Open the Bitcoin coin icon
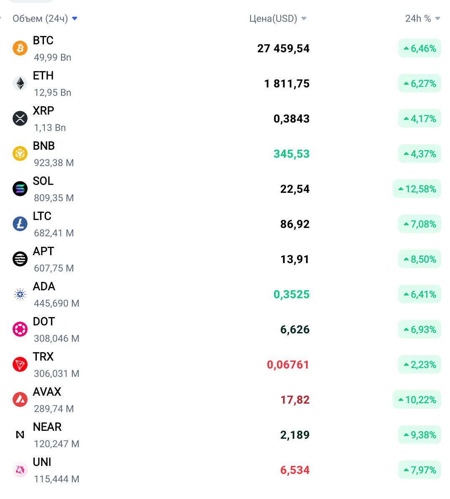 pos(20,49)
